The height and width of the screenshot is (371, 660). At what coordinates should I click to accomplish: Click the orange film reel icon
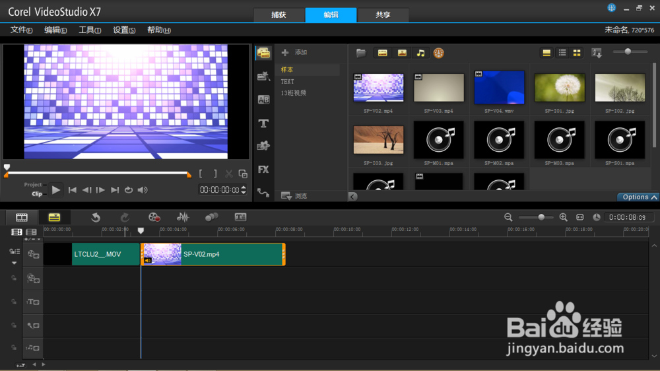[439, 53]
